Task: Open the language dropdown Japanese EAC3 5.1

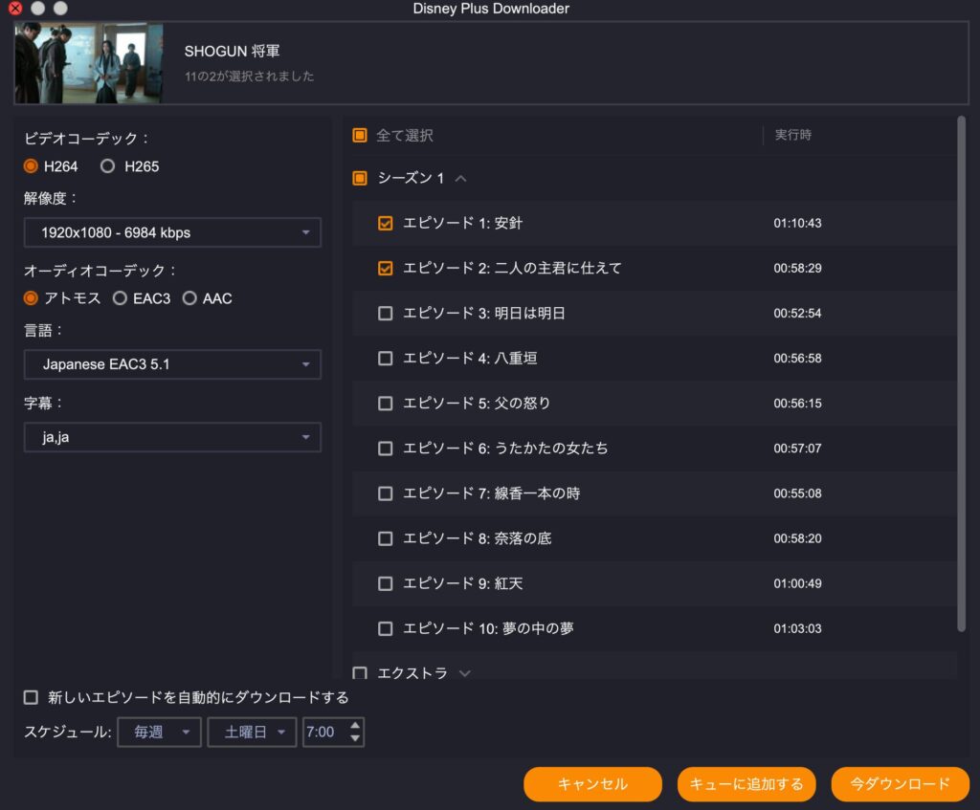Action: coord(172,364)
